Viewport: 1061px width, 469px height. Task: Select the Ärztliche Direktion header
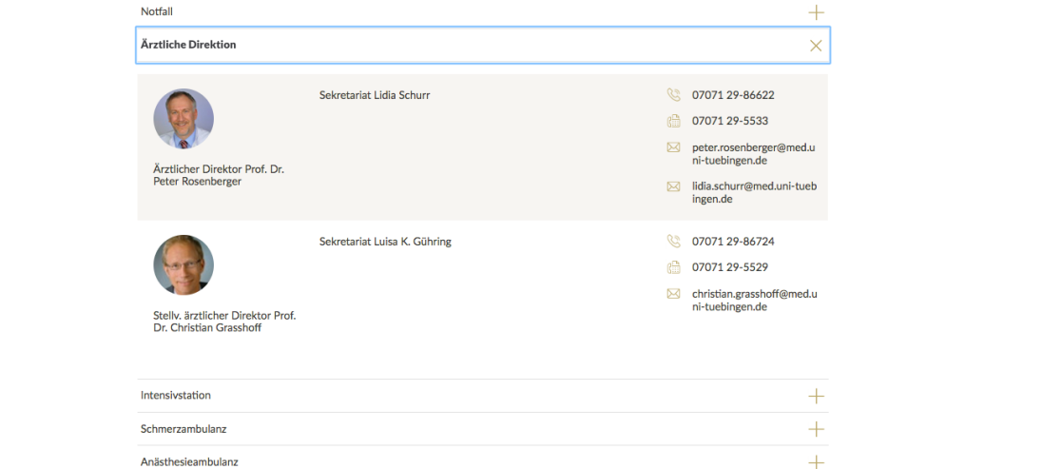click(x=482, y=46)
